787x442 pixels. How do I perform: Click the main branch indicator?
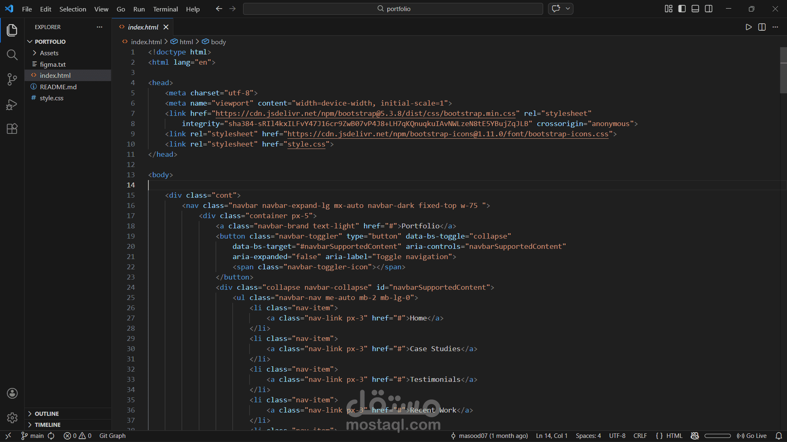(33, 436)
